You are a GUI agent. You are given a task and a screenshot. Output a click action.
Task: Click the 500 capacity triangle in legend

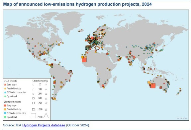click(x=46, y=99)
